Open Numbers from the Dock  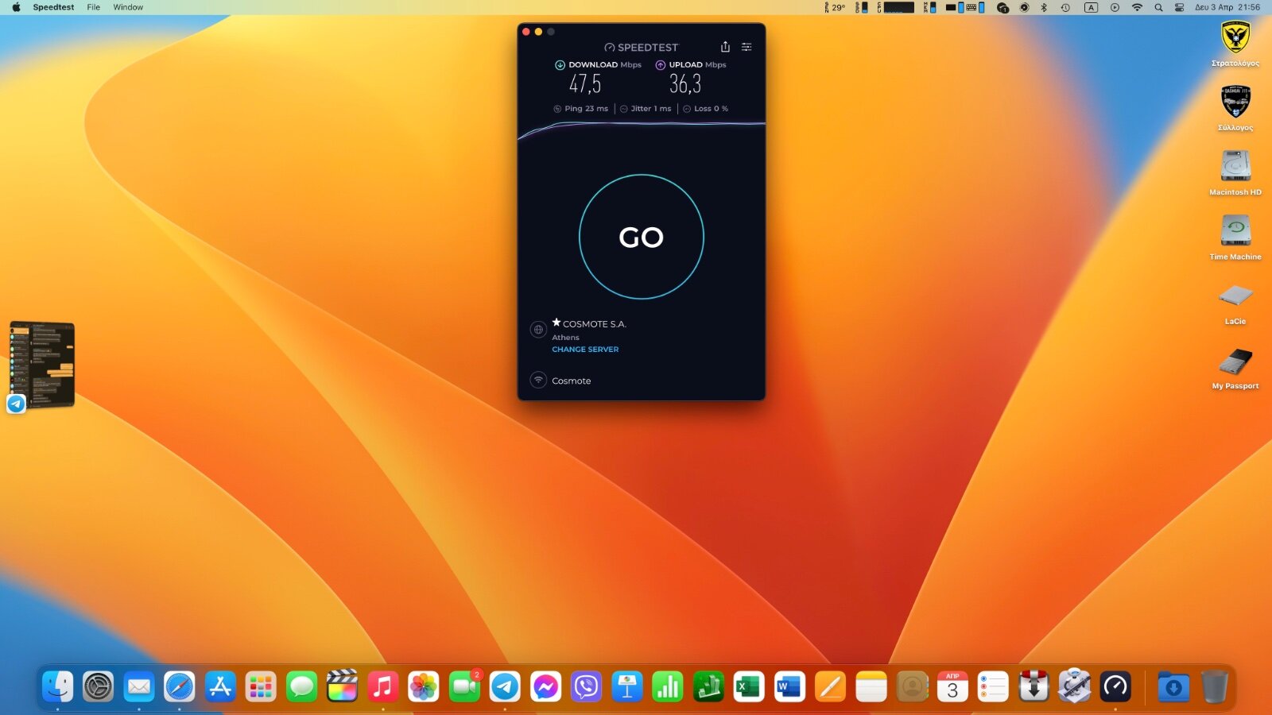[668, 686]
